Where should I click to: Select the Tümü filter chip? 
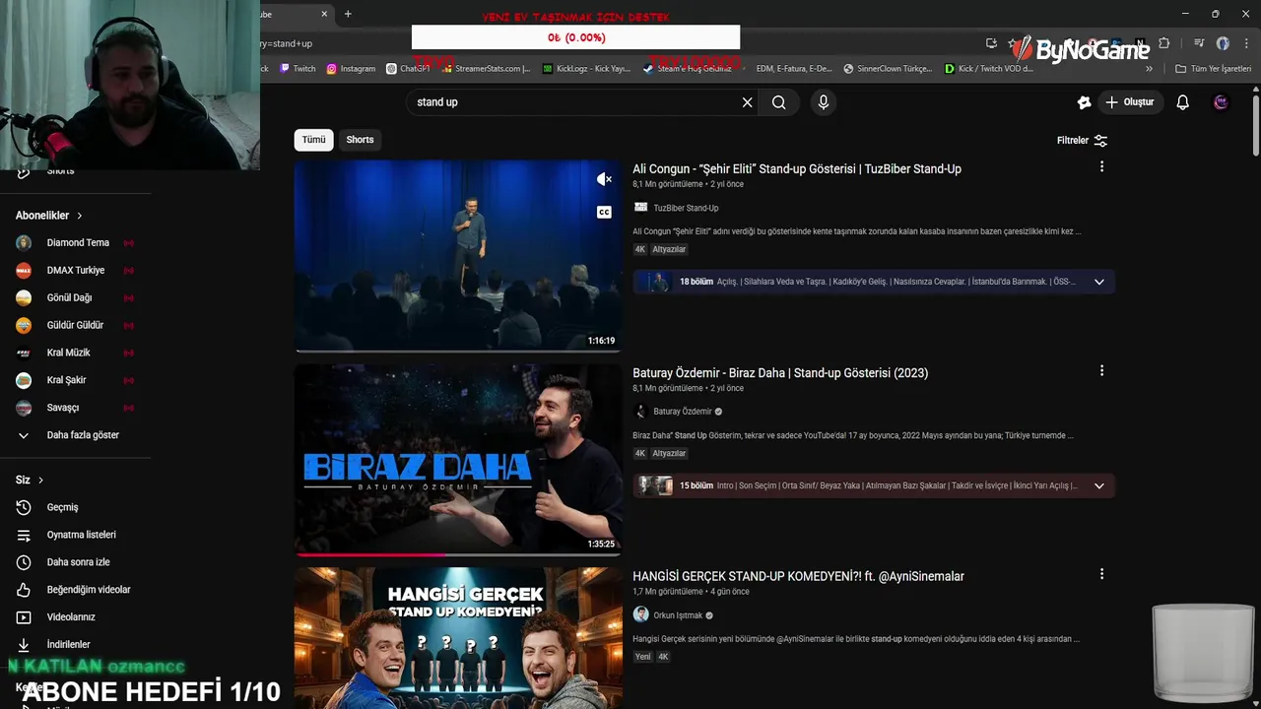pyautogui.click(x=313, y=140)
